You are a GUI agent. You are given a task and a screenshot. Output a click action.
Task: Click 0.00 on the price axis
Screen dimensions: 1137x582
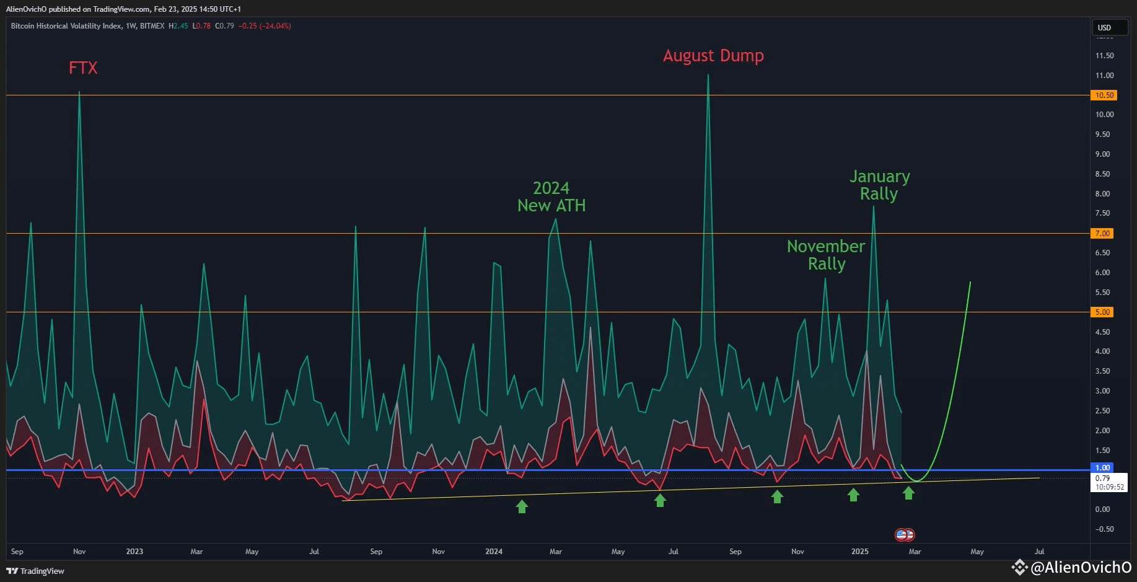(1102, 509)
